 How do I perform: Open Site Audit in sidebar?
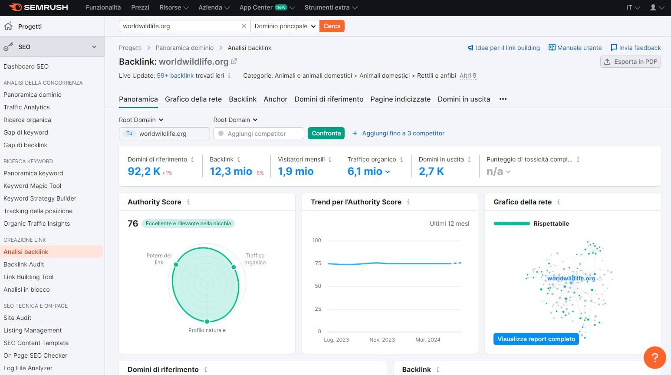click(17, 318)
